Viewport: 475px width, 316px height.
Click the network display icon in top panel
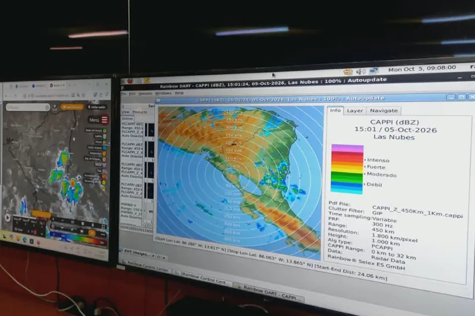pos(373,71)
